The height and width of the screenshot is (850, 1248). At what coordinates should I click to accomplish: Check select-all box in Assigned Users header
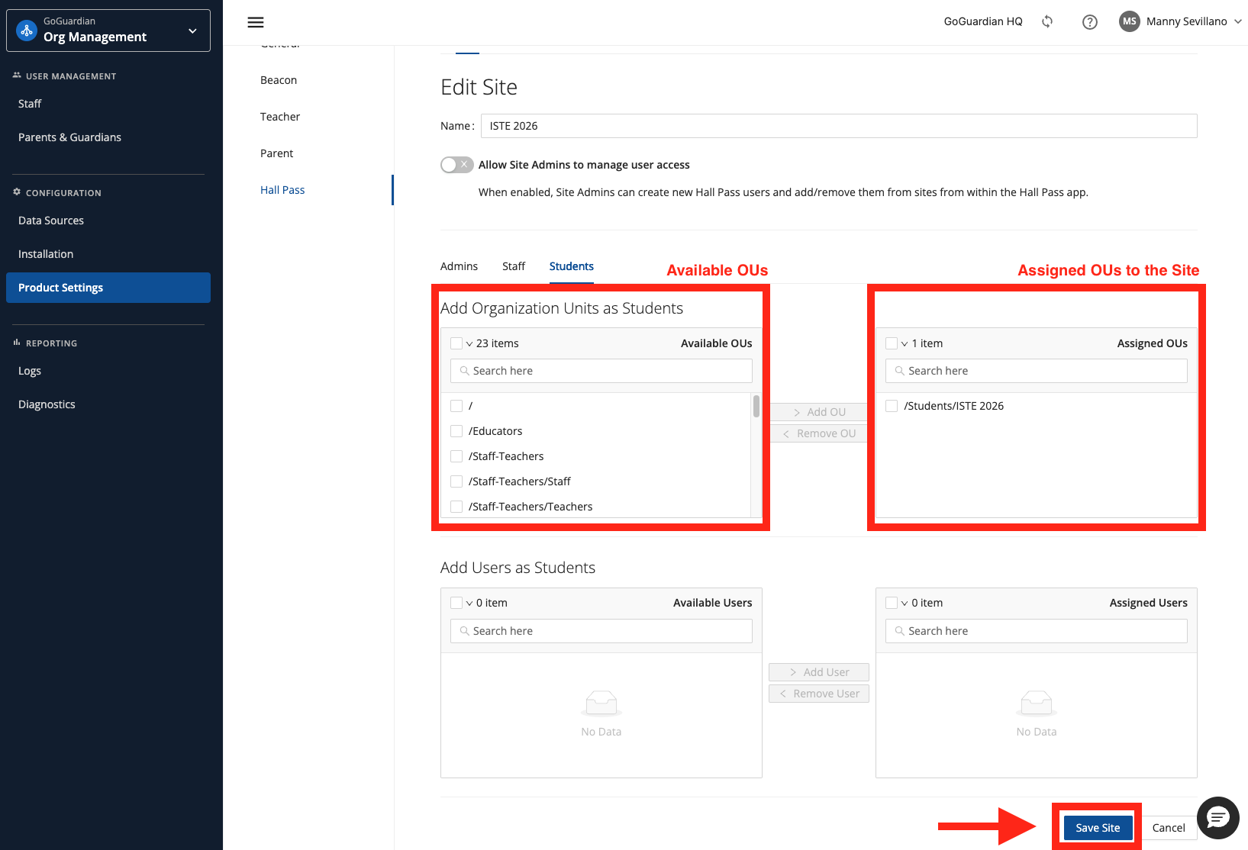(x=892, y=603)
